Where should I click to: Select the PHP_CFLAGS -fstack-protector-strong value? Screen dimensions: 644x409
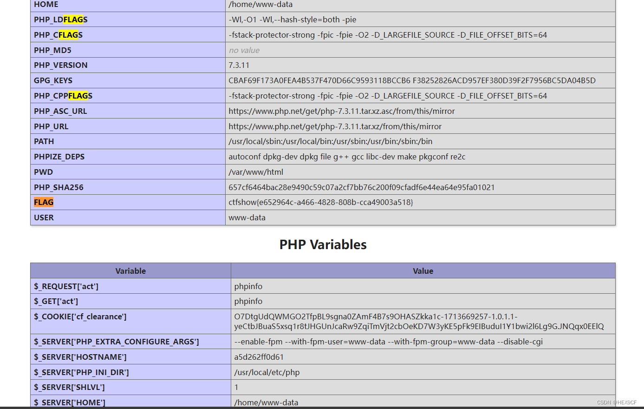(x=388, y=35)
